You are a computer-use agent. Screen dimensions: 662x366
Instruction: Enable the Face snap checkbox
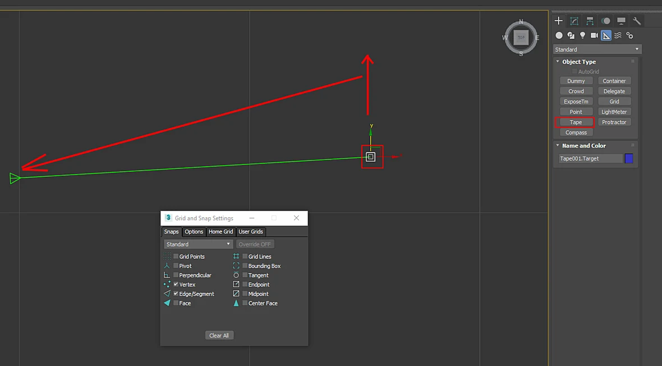[176, 303]
